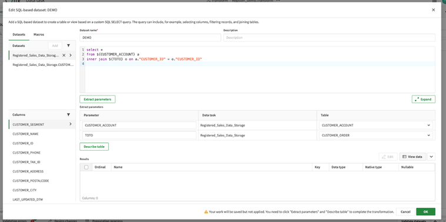Open Table dropdown showing CUSTOMER_ORDER
Image resolution: width=446 pixels, height=222 pixels.
point(376,135)
